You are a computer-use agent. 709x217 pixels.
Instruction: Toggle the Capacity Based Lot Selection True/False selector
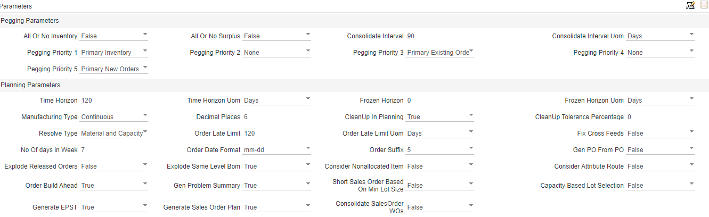(x=661, y=186)
